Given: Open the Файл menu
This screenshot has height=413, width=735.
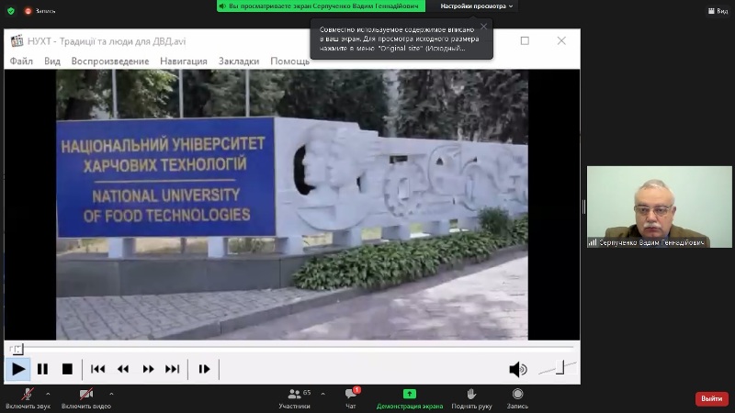Looking at the screenshot, I should point(21,61).
